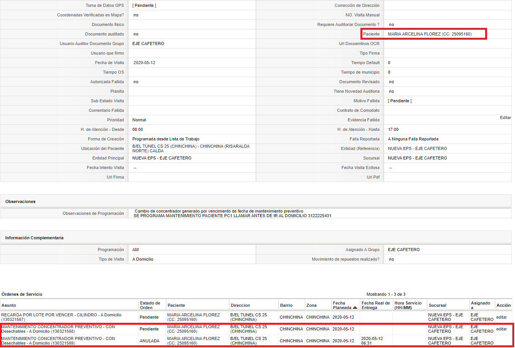This screenshot has height=348, width=515.
Task: Click the Contrato de Comodato label
Action: [x=358, y=110]
